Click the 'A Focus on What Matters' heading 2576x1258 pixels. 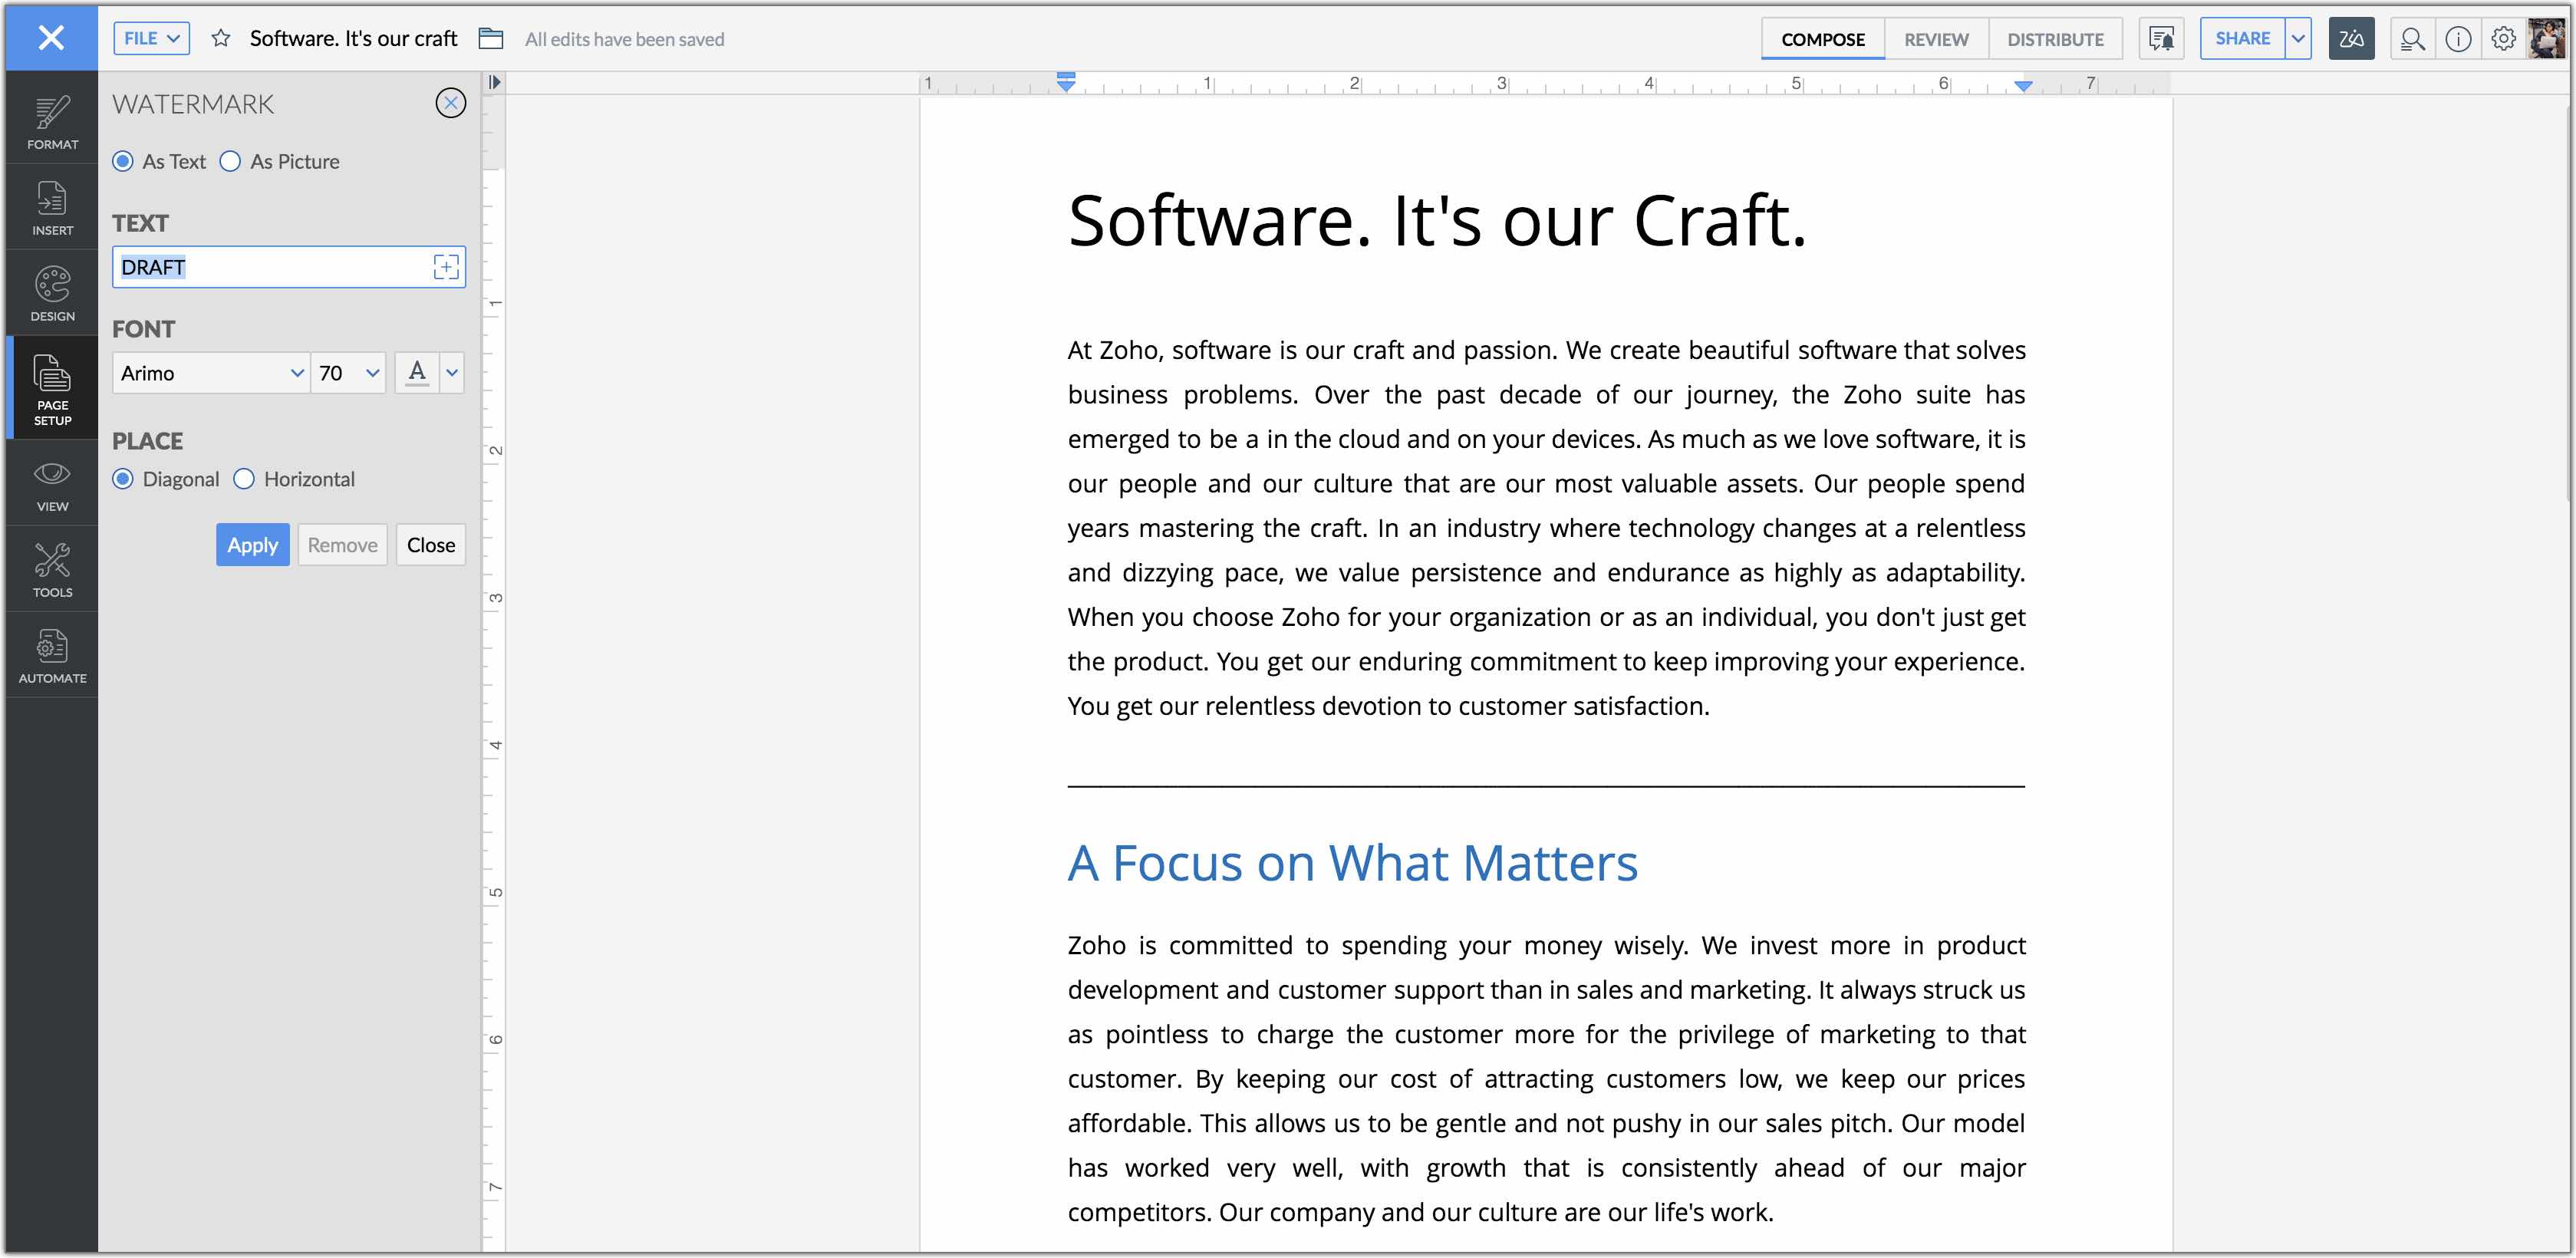[x=1352, y=862]
